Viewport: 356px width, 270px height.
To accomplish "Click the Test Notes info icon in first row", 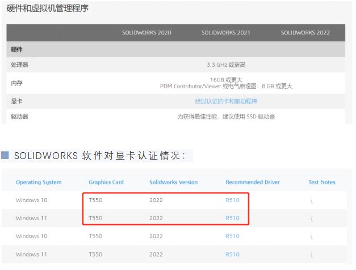I will (312, 201).
